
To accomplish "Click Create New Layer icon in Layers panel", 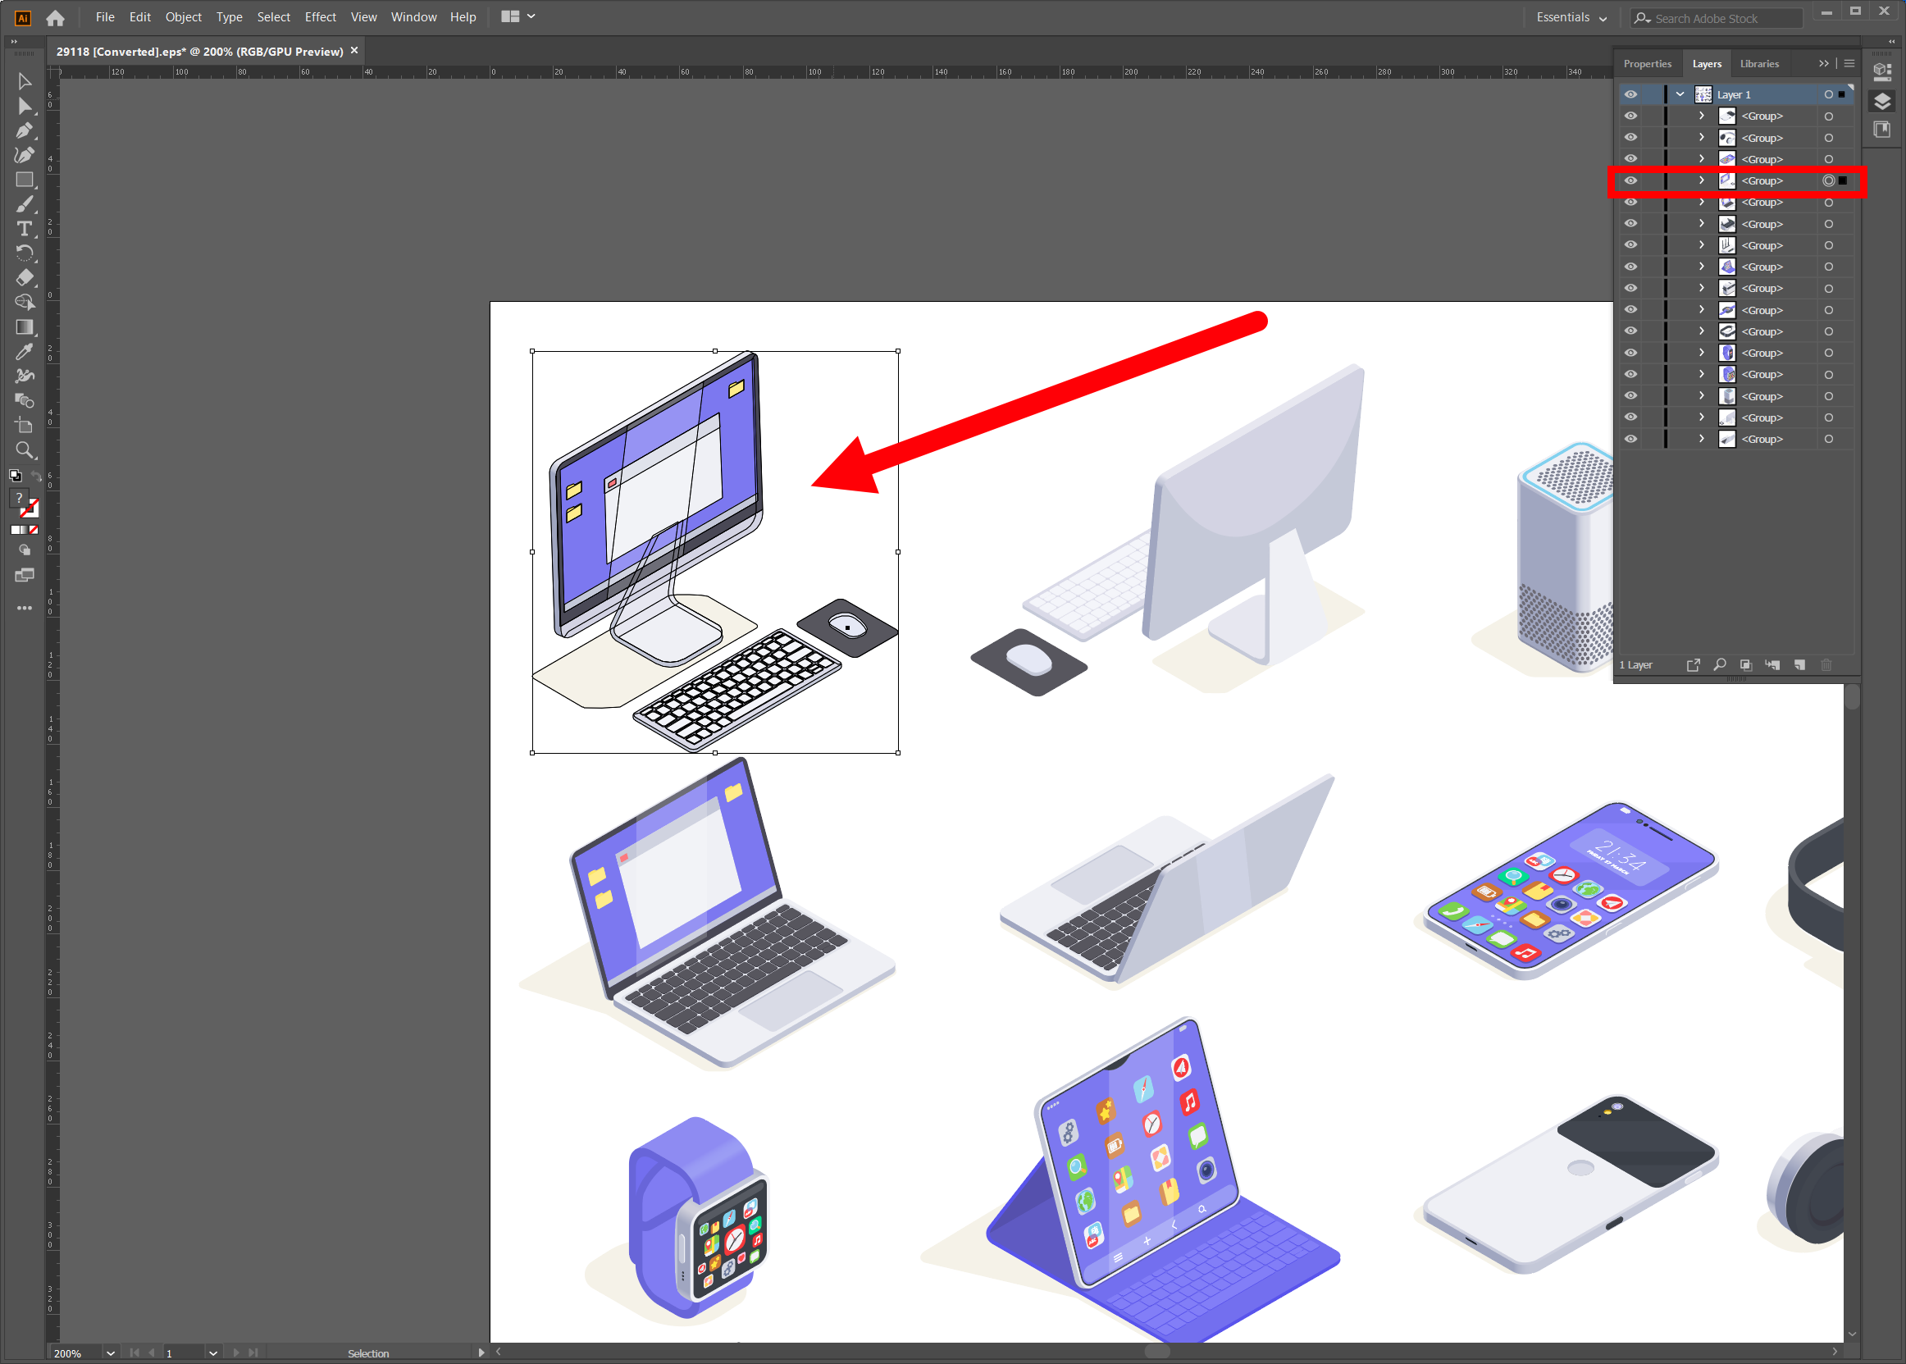I will tap(1799, 664).
